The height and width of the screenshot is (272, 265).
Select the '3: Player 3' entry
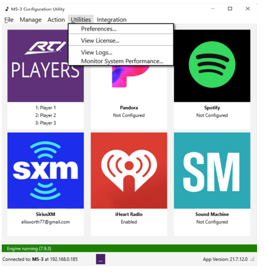point(45,123)
